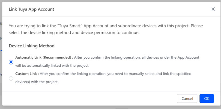Click "will be automatically linked with the project" text
This screenshot has width=221, height=109.
pyautogui.click(x=52, y=66)
